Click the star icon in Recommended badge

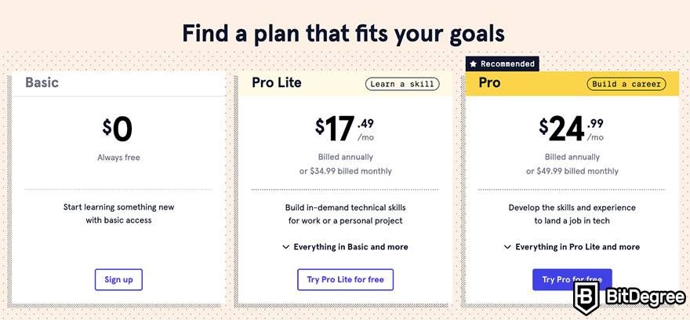coord(473,64)
